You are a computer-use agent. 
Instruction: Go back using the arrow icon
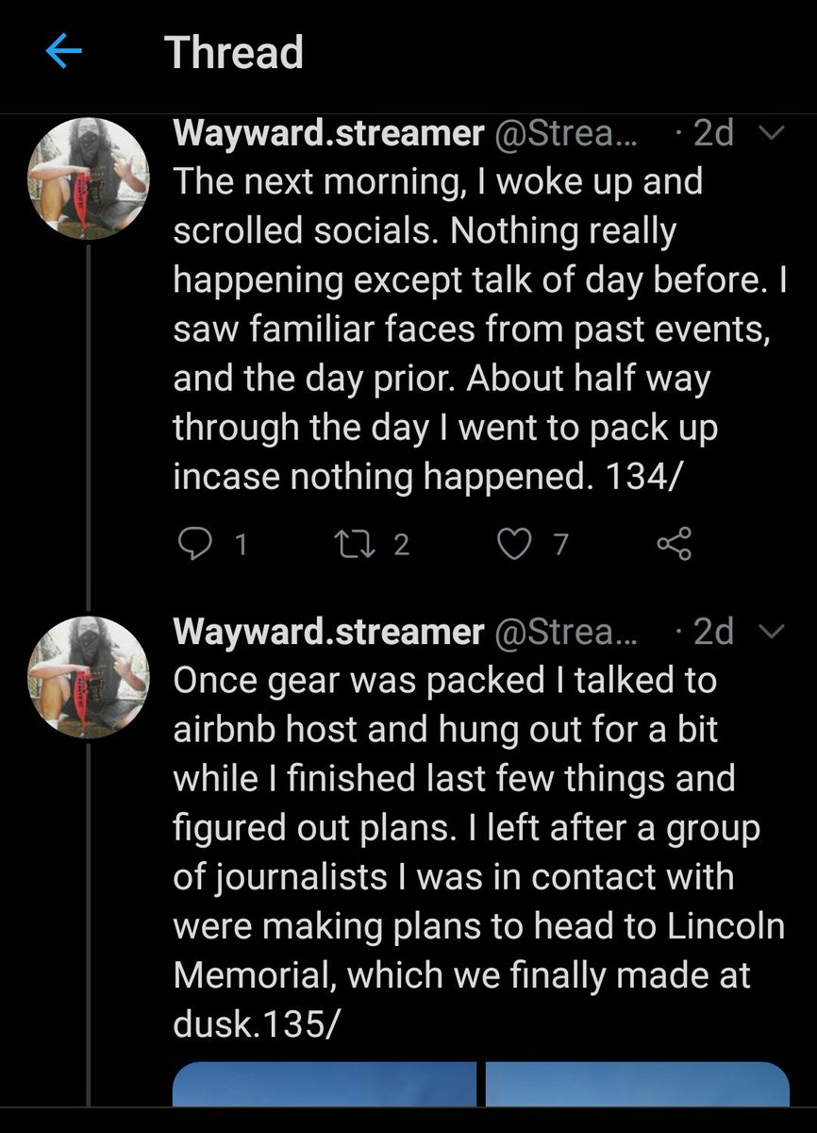[x=64, y=53]
